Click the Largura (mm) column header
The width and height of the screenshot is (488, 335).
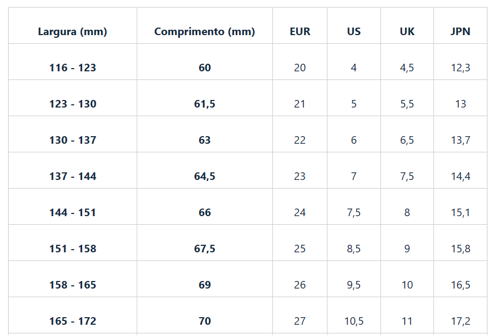pos(72,31)
